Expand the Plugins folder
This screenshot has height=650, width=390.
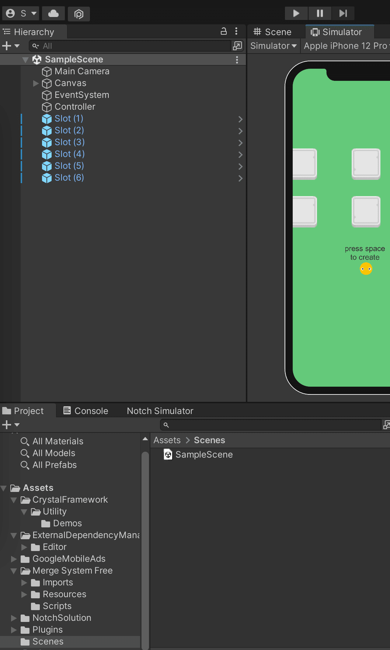pos(14,630)
